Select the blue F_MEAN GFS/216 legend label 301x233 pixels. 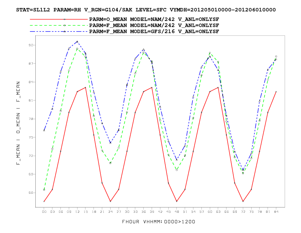[x=154, y=32]
